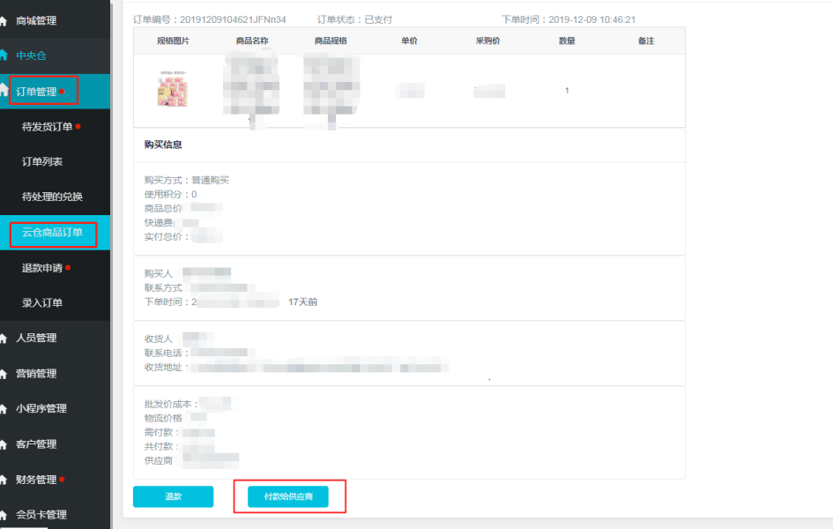The width and height of the screenshot is (833, 529).
Task: Click the 退款 refund button
Action: [173, 497]
